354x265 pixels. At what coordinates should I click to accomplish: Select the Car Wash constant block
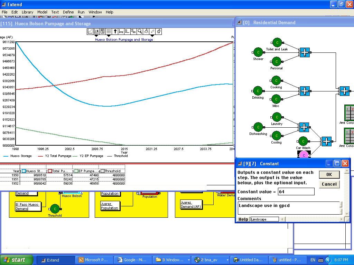click(303, 141)
